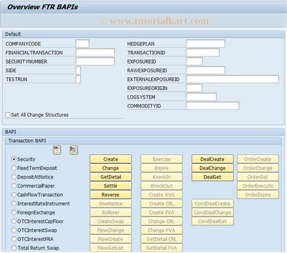
Task: Click the expand all icon in Transaction BAPI
Action: (74, 150)
